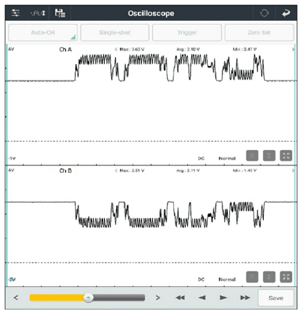Screen dimensions: 302x314
Task: Click the Zero Set button
Action: click(x=259, y=33)
